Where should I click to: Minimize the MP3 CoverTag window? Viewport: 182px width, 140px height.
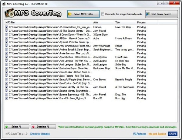point(160,3)
